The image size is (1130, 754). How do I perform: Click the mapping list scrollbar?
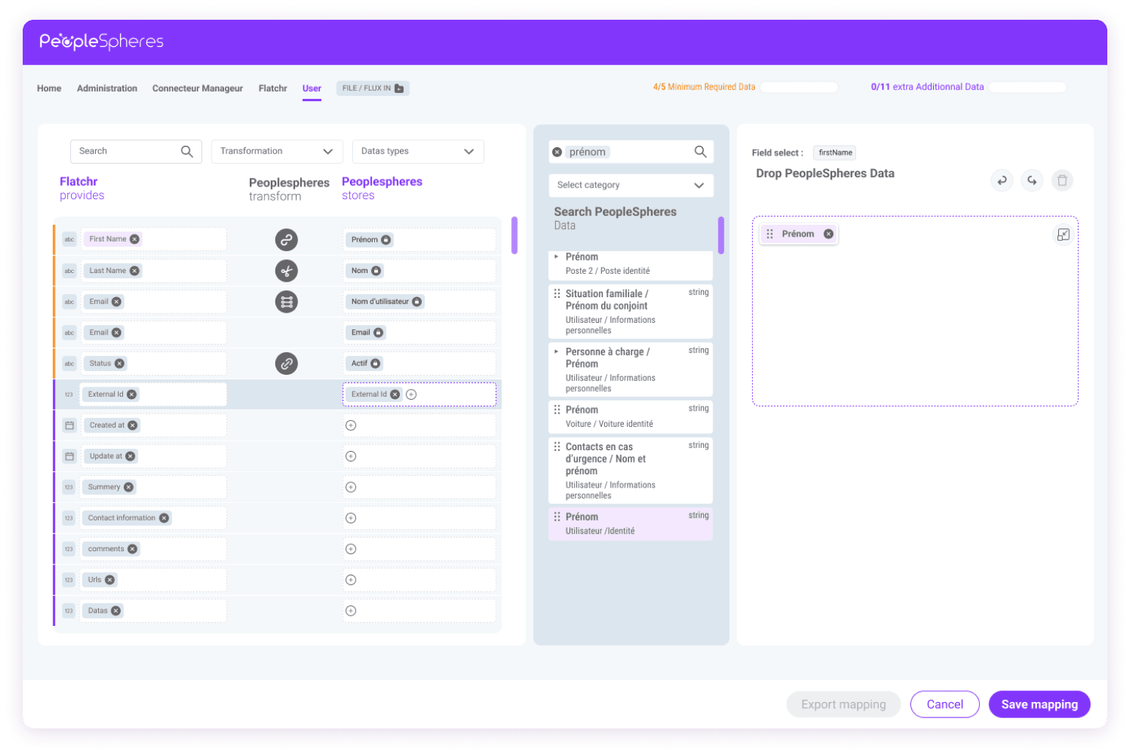[x=514, y=235]
